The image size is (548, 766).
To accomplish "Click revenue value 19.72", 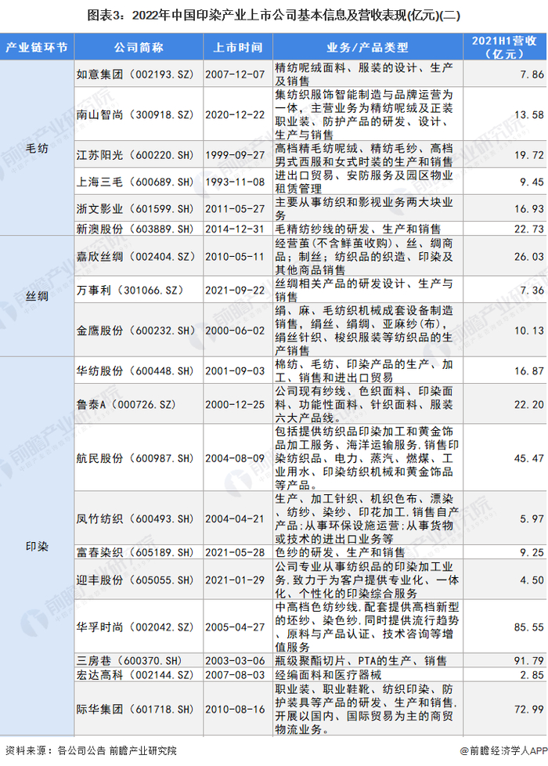I will click(x=529, y=155).
